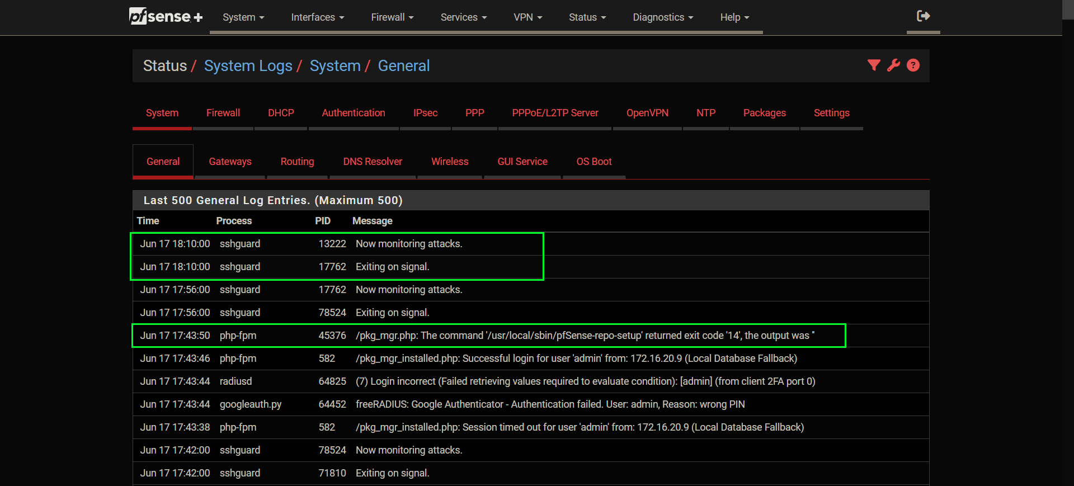1074x486 pixels.
Task: Switch to PPPoE/L2TP Server tab
Action: tap(555, 113)
